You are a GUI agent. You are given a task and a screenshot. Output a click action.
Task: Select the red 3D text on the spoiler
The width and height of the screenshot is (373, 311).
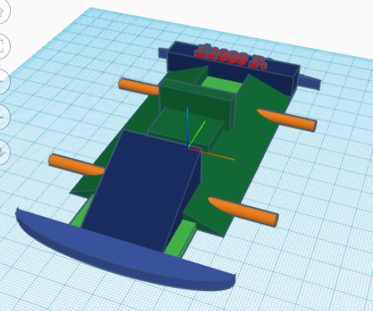pyautogui.click(x=231, y=57)
